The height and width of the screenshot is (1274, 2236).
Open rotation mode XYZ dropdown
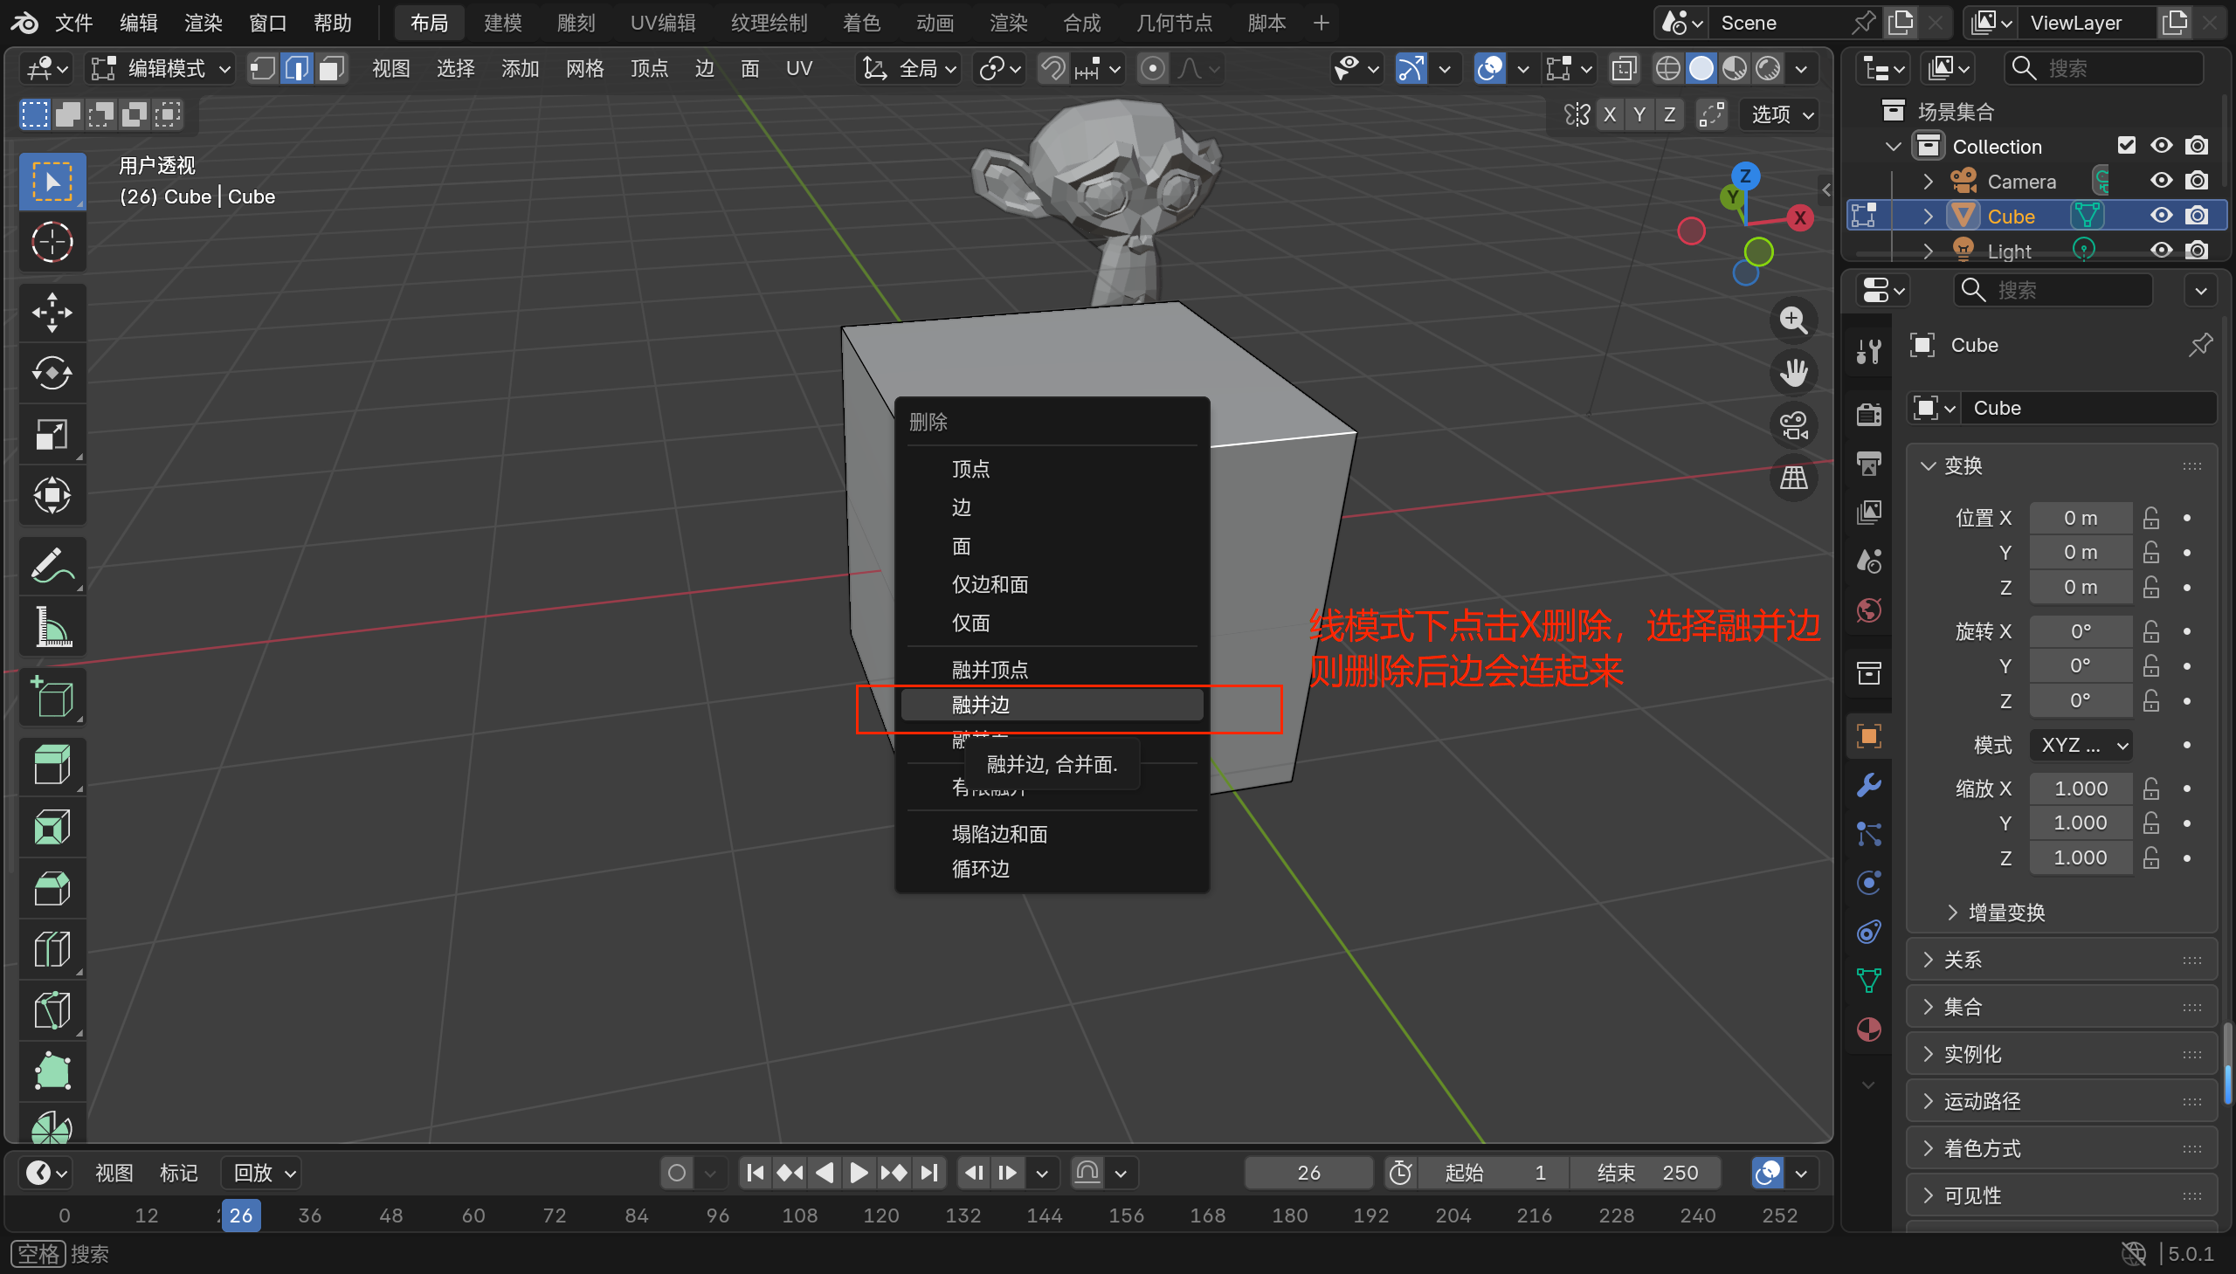(2082, 745)
